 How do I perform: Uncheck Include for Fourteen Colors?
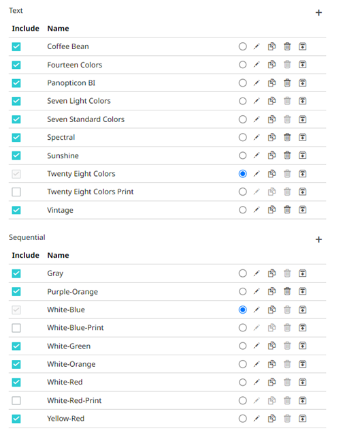pos(16,65)
